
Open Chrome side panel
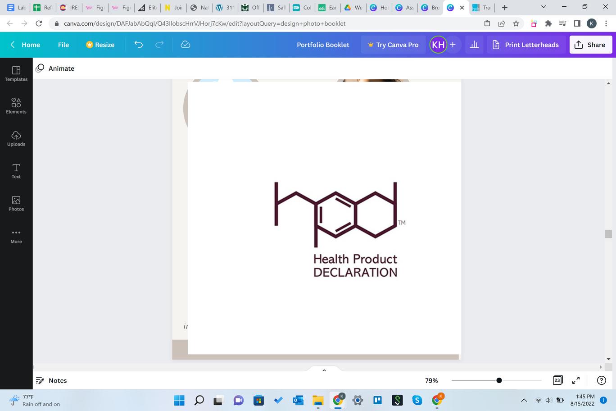click(x=577, y=23)
